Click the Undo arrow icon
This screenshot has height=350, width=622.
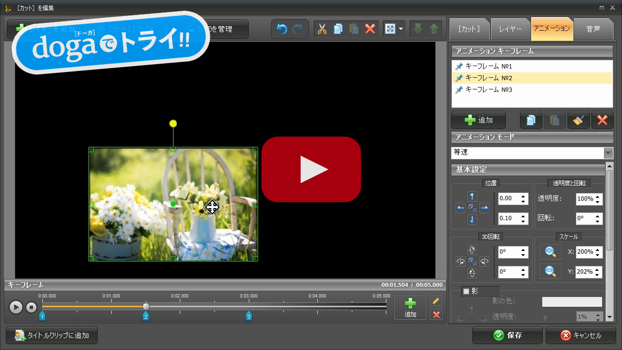283,29
